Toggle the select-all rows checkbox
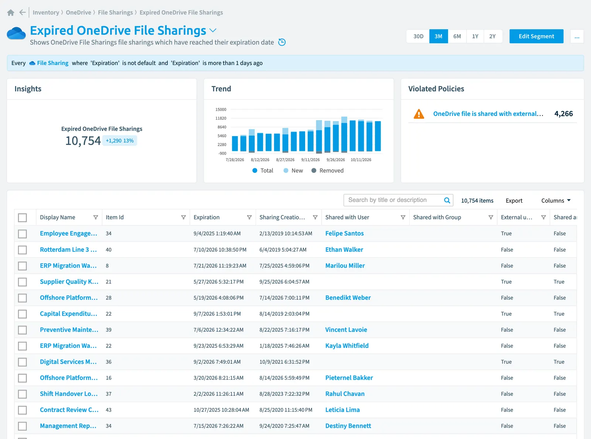The image size is (591, 439). 23,217
